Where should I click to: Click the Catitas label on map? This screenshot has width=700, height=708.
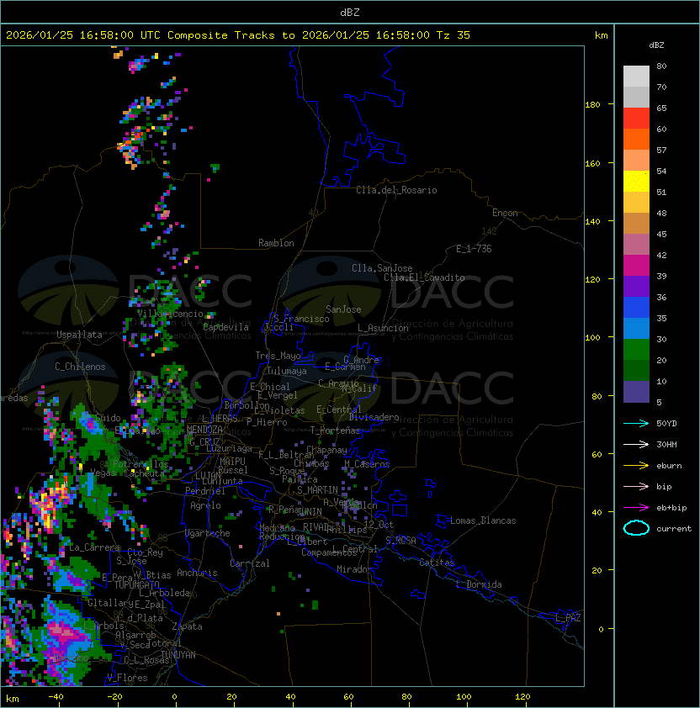pos(437,563)
